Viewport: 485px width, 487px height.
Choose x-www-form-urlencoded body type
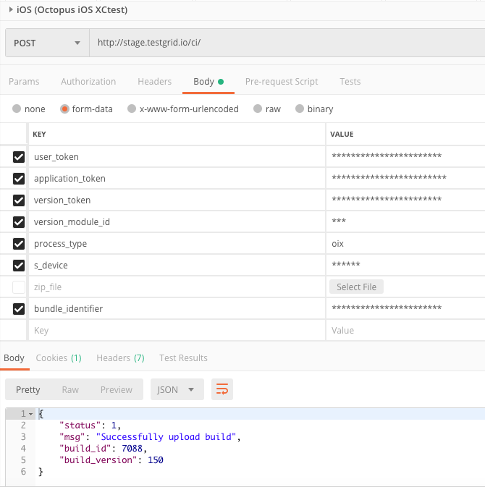tap(132, 109)
